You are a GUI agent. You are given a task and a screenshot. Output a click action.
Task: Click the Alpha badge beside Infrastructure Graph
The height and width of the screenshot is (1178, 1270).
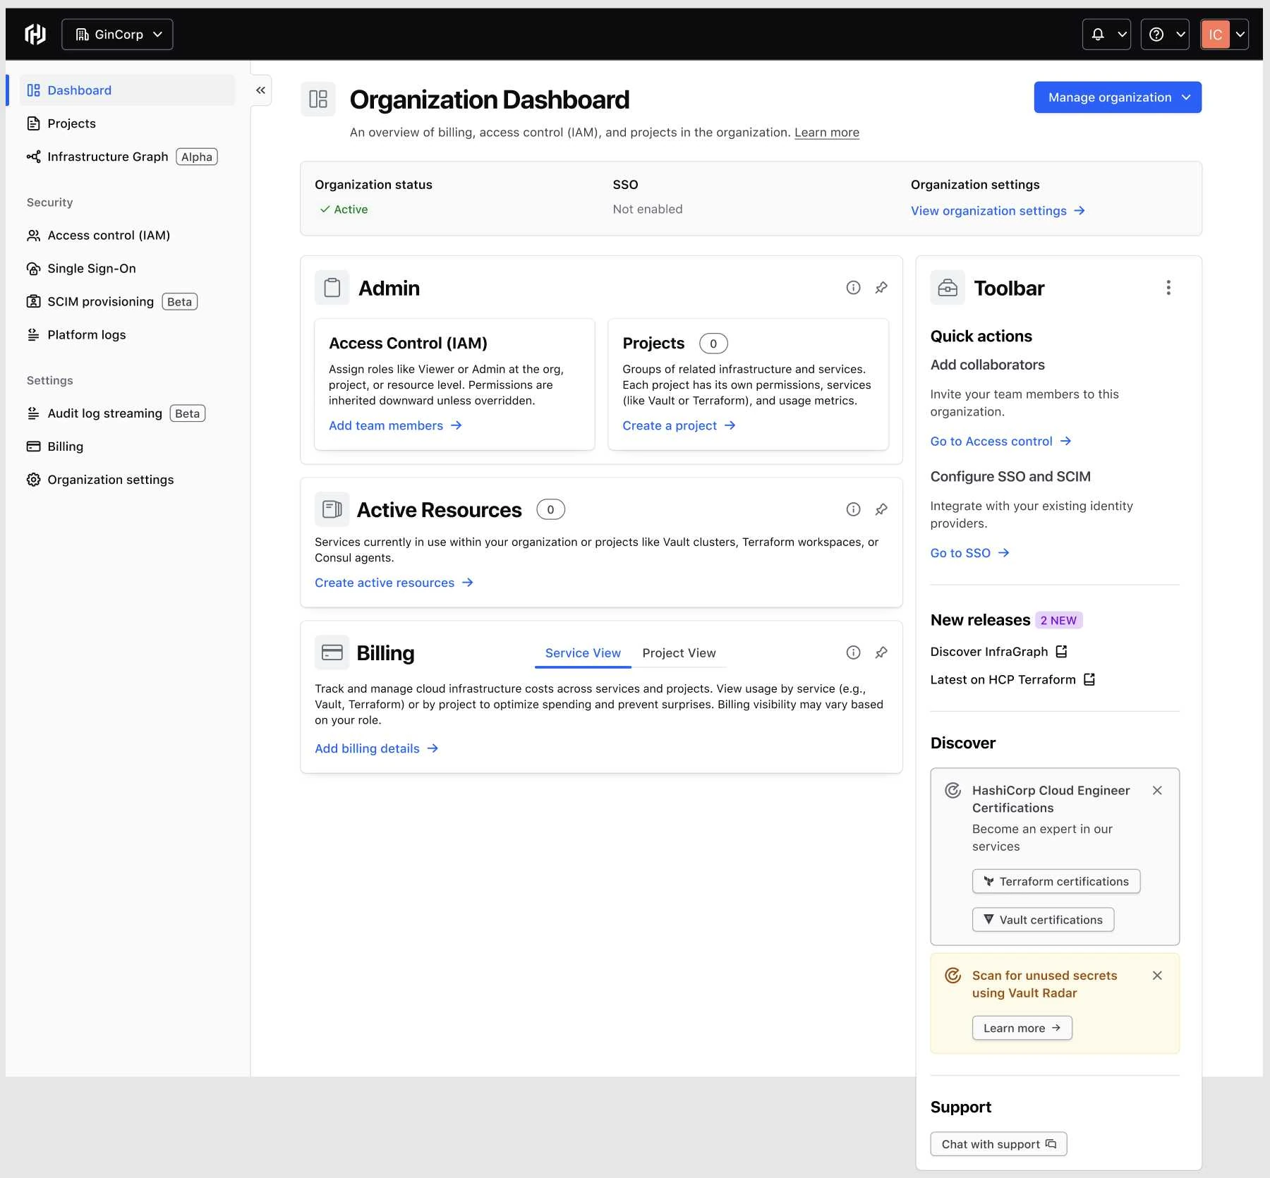(x=197, y=157)
